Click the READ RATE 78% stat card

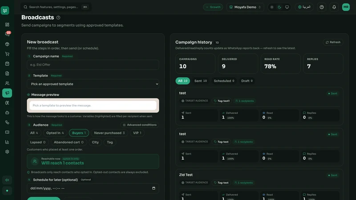pyautogui.click(x=281, y=64)
